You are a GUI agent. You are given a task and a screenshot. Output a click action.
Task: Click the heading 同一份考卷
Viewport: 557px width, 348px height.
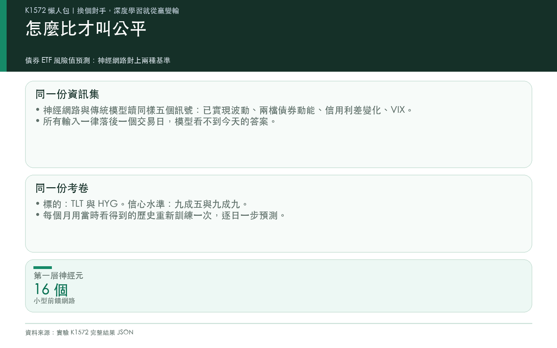62,188
